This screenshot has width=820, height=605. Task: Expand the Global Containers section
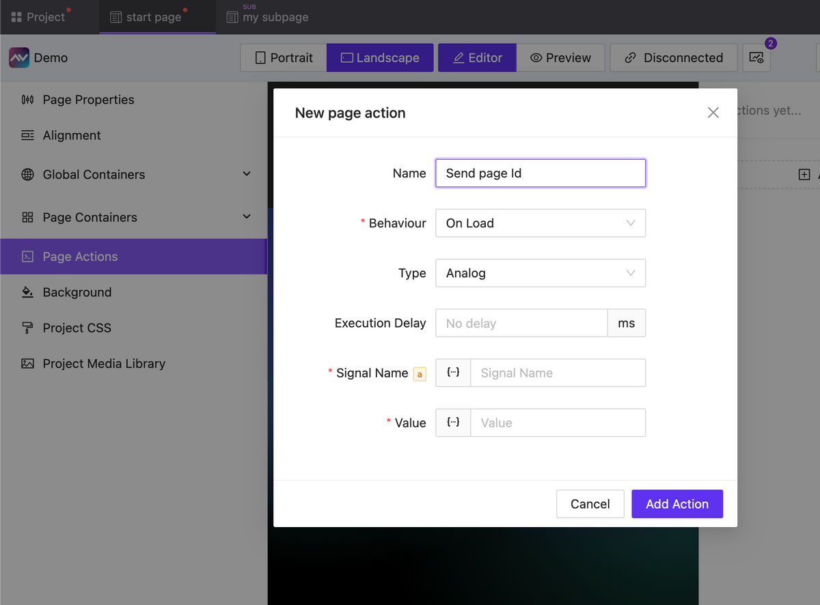click(246, 174)
